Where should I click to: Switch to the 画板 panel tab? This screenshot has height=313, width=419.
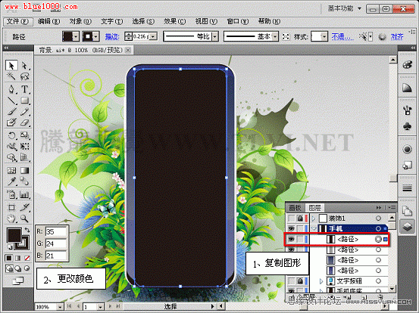click(295, 208)
